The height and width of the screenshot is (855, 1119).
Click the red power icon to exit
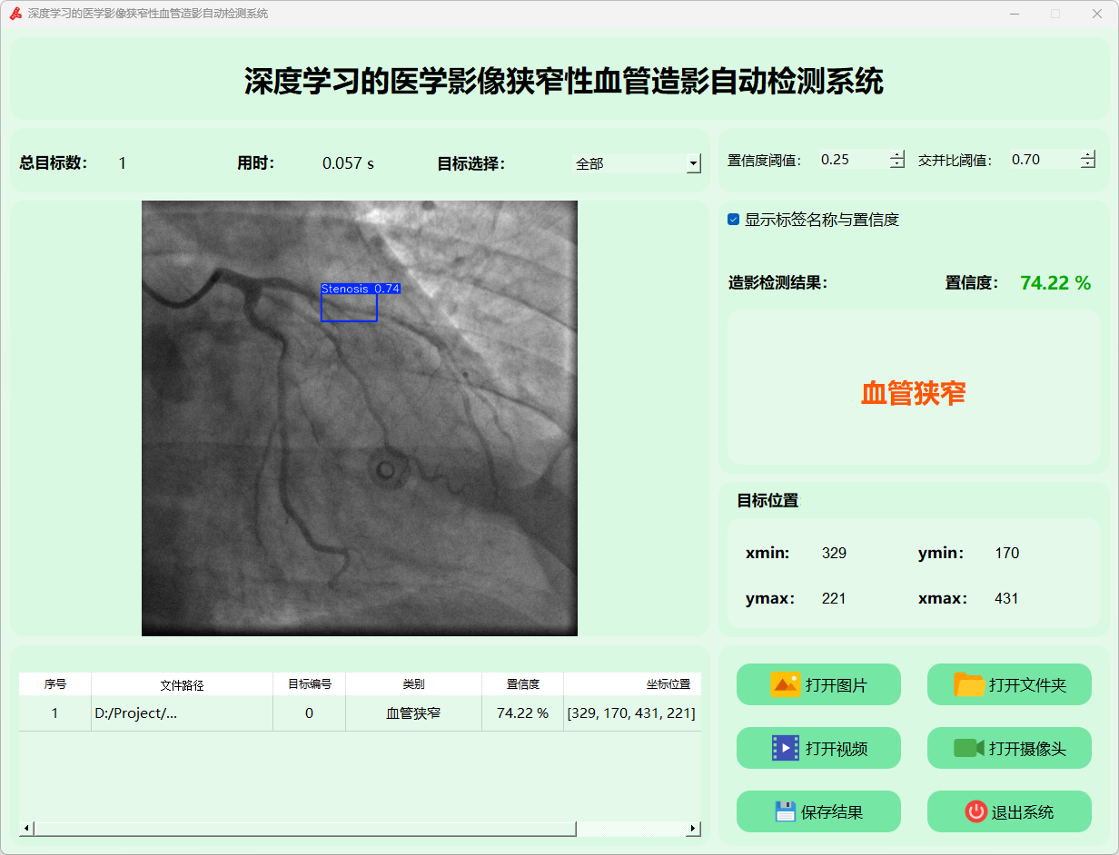pyautogui.click(x=975, y=811)
